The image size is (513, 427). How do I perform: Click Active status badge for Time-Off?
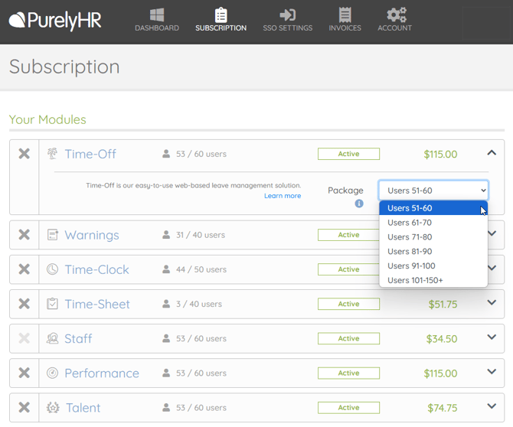click(348, 154)
